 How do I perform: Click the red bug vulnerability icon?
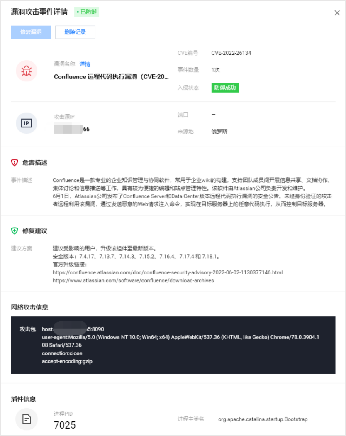coord(27,71)
